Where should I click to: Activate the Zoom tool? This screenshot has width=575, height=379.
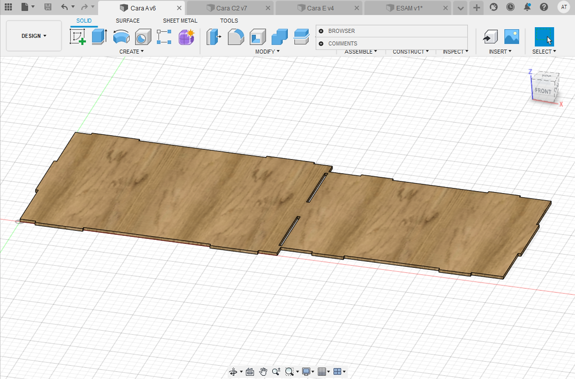pyautogui.click(x=276, y=372)
